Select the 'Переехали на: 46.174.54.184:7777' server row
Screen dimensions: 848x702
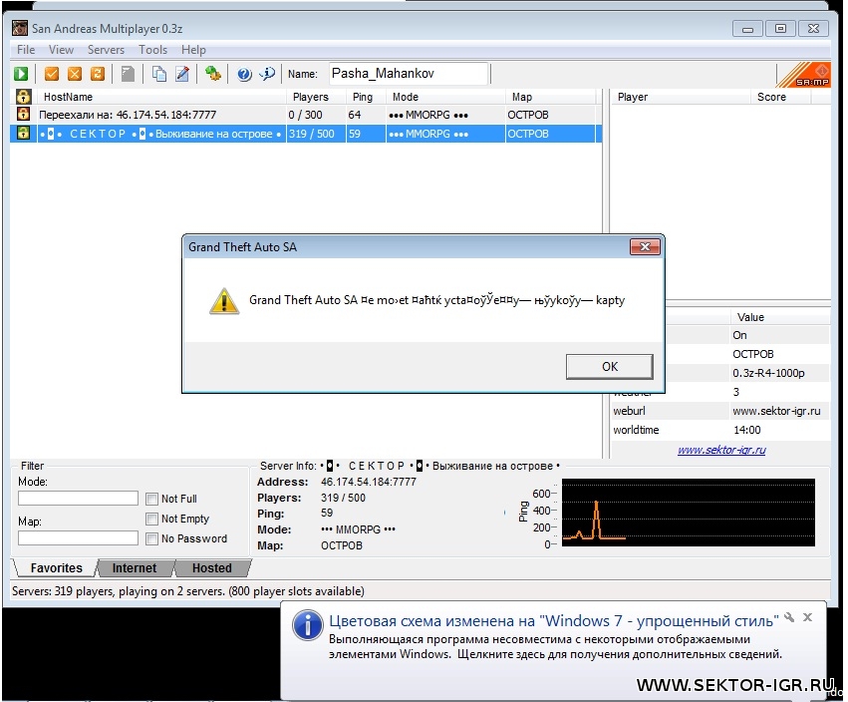point(306,115)
